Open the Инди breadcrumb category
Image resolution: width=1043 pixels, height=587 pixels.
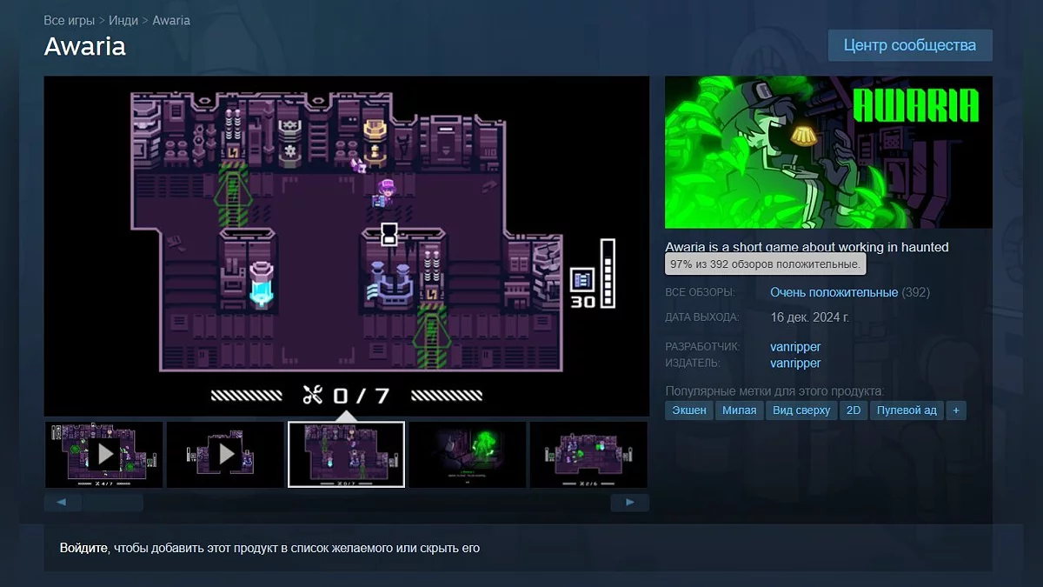tap(123, 20)
